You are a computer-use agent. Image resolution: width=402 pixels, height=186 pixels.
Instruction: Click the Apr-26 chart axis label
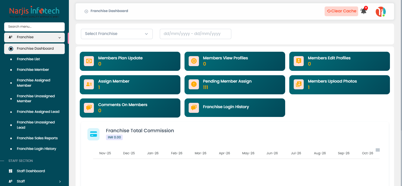(x=225, y=153)
